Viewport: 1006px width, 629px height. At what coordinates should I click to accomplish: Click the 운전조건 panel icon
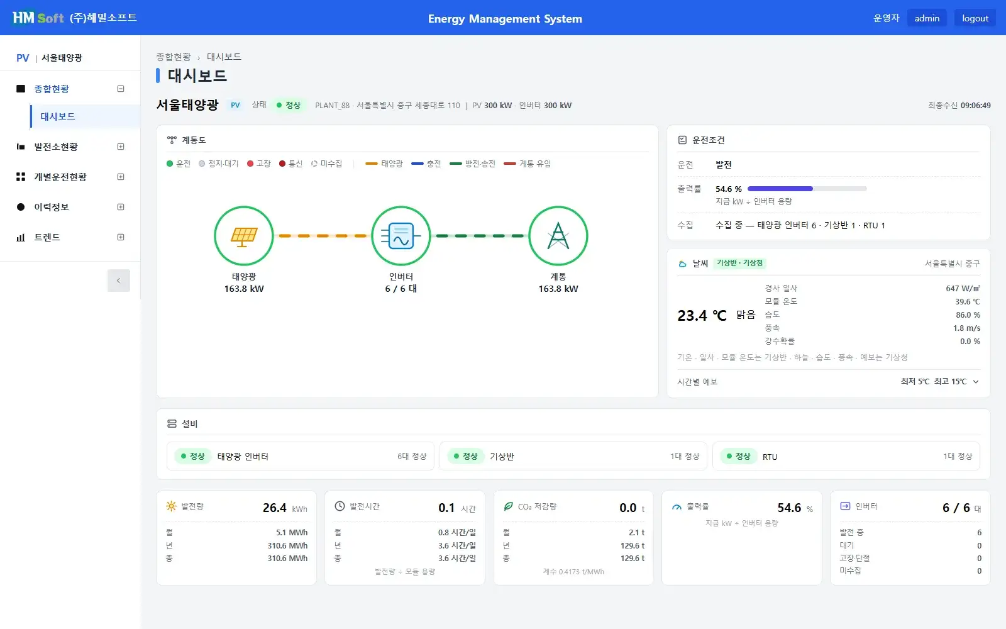pos(682,140)
